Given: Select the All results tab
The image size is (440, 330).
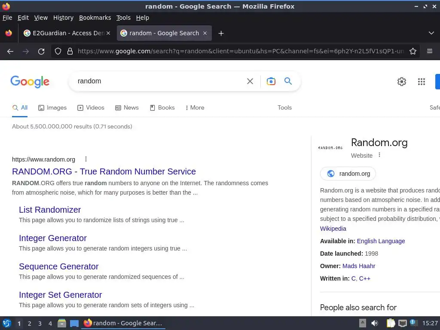Looking at the screenshot, I should tap(20, 108).
